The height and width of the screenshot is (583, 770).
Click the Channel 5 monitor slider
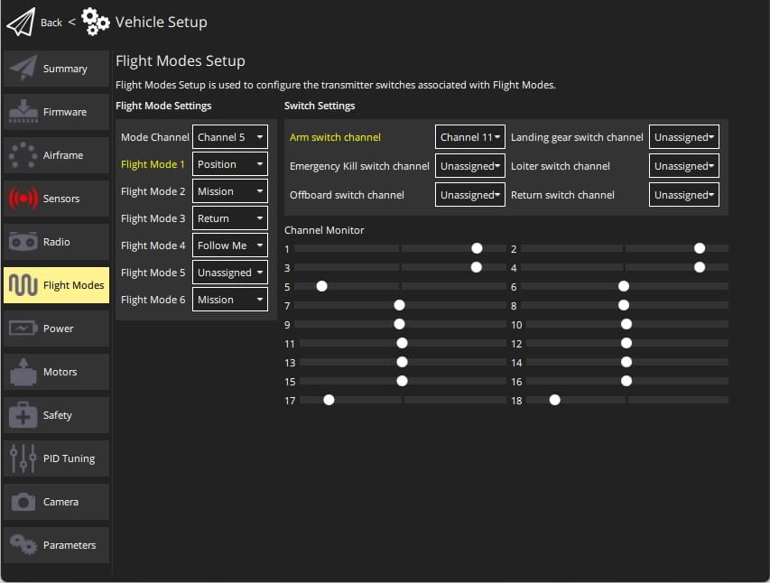click(322, 286)
